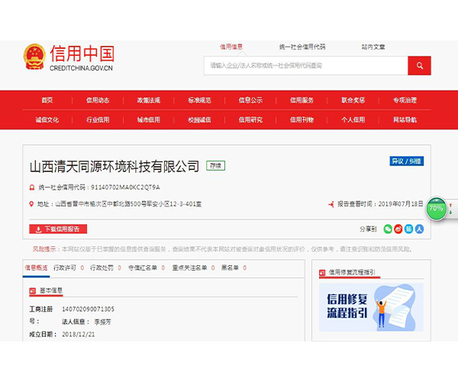Share via the blue Renren icon
This screenshot has height=381, width=458.
419,229
